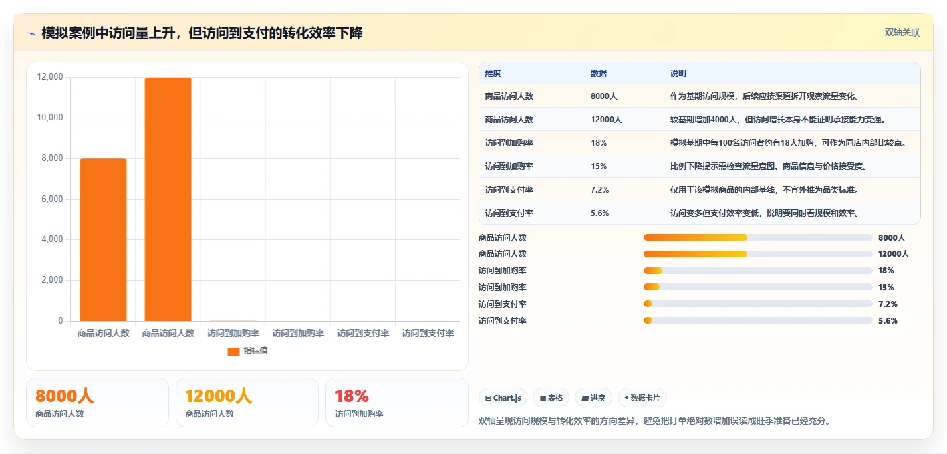The image size is (947, 454).
Task: Click the note starting 模拟基期中每100名访问者
Action: pyautogui.click(x=788, y=143)
